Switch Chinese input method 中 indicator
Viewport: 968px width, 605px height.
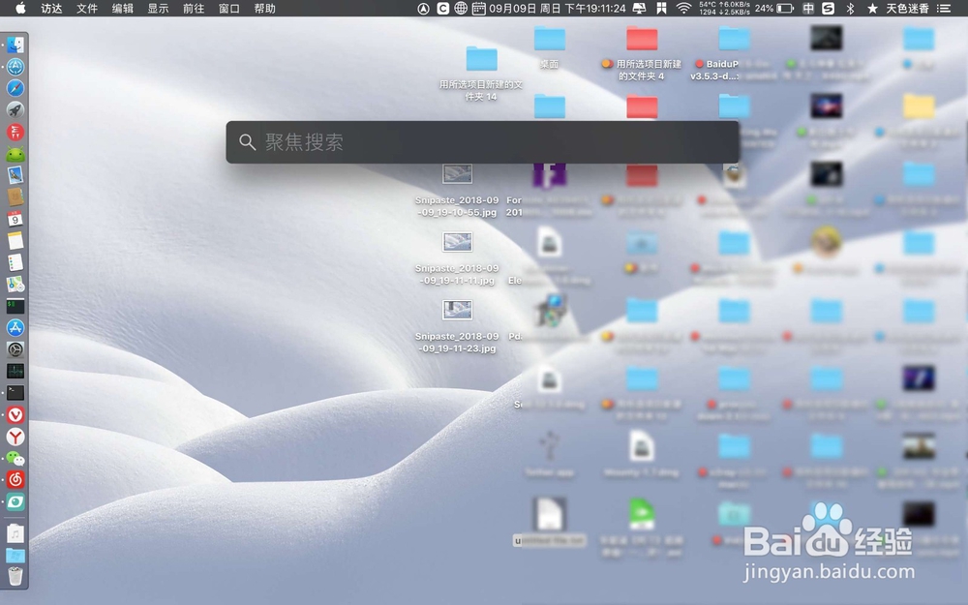pyautogui.click(x=808, y=8)
